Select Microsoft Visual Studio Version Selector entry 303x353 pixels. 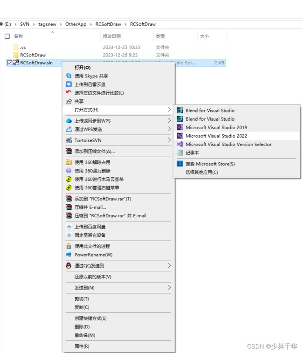[x=237, y=144]
